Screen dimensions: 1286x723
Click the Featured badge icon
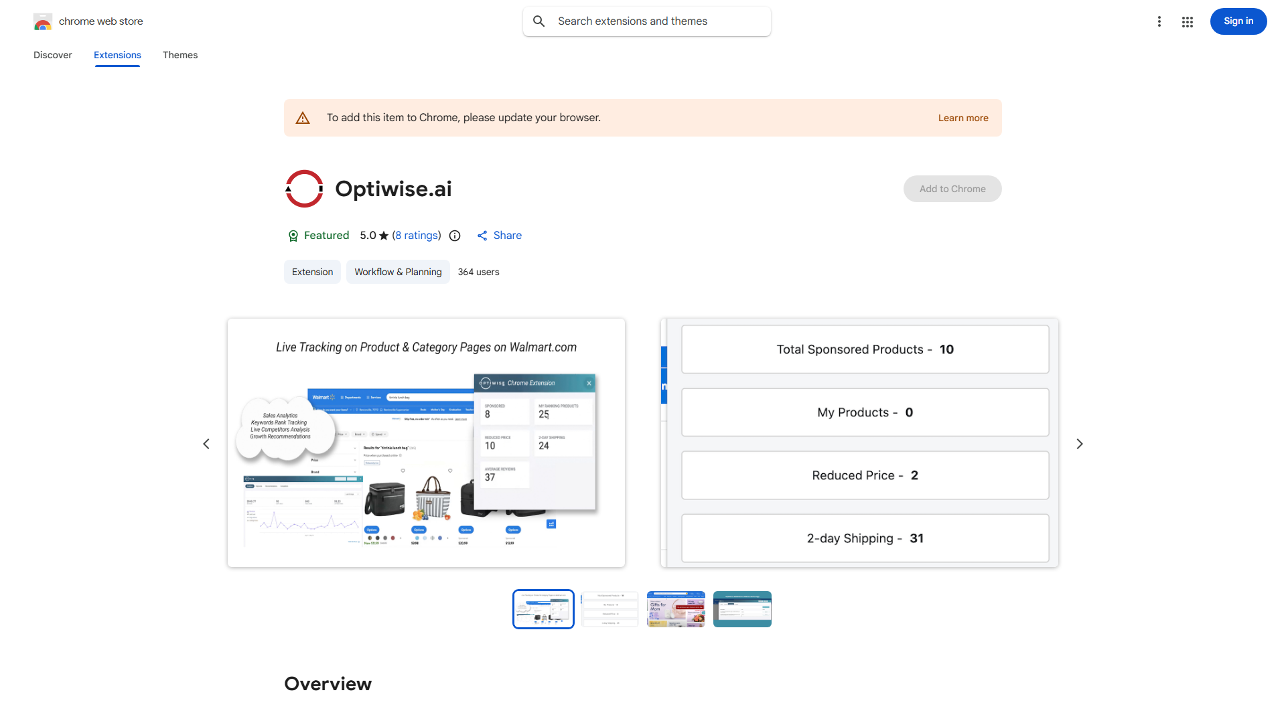pos(293,236)
